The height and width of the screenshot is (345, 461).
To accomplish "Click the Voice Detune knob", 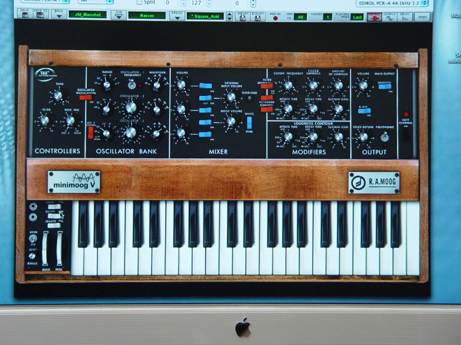I will [x=363, y=137].
